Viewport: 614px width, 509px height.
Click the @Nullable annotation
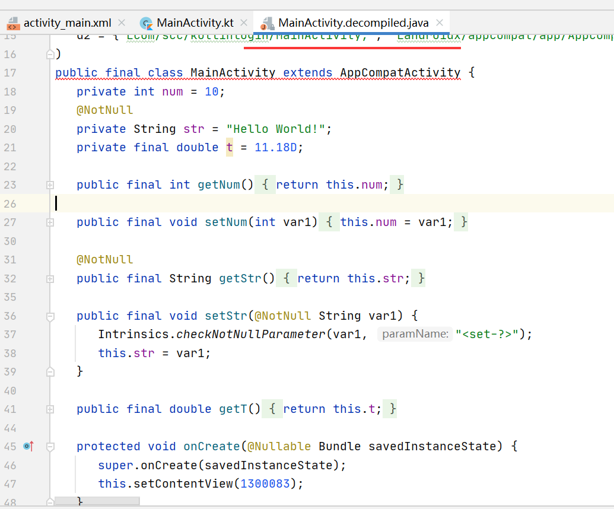coord(279,446)
